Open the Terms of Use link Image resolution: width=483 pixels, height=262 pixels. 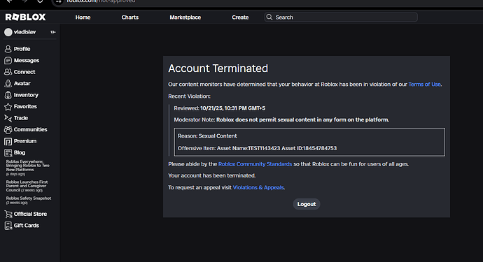click(x=424, y=85)
